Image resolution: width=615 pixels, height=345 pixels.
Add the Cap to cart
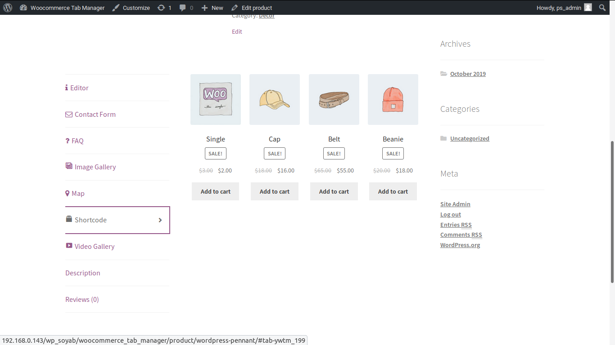point(275,191)
